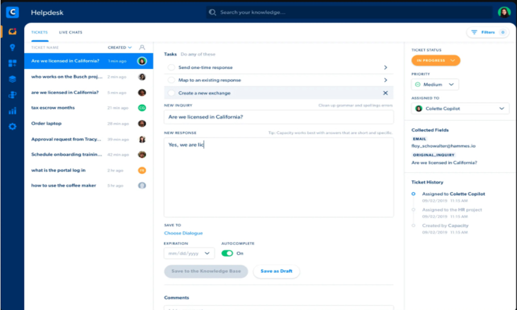Open 'what is the portal log in' ticket
Screen dimensions: 517x310
click(89, 171)
